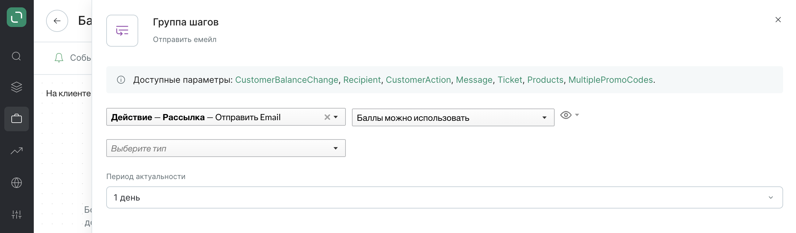Open Products parameter link
The image size is (796, 233).
[545, 80]
